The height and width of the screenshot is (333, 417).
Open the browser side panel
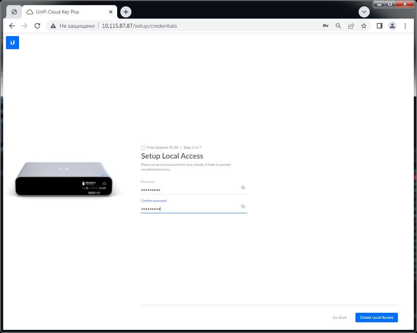pos(380,26)
